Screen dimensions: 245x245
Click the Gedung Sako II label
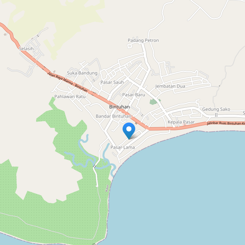[x=216, y=112]
